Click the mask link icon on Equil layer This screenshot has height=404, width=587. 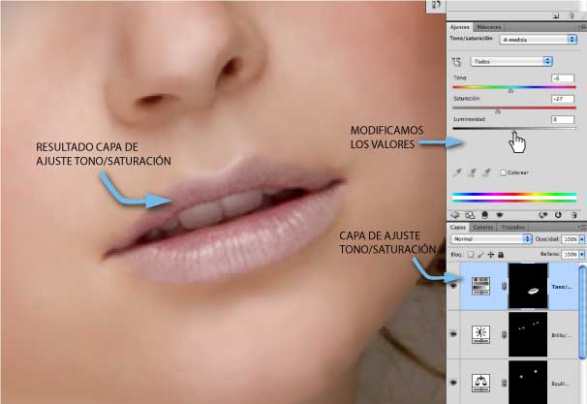[504, 383]
